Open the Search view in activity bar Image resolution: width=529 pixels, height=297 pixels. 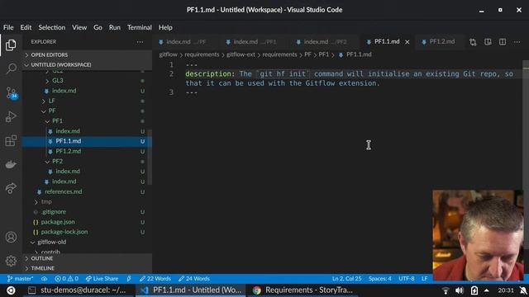click(11, 68)
